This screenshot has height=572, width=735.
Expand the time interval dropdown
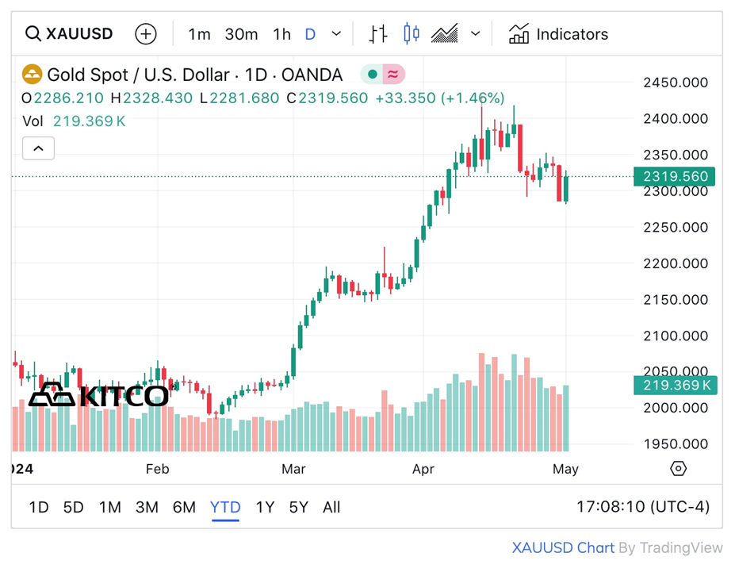point(336,34)
